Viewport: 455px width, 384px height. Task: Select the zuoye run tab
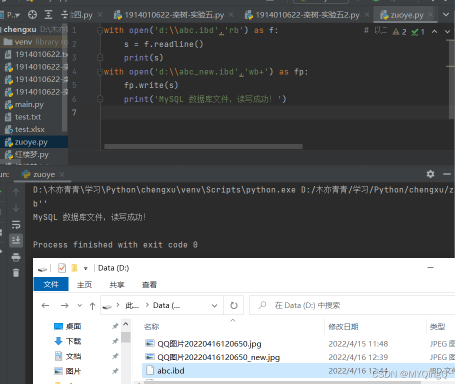pyautogui.click(x=38, y=174)
